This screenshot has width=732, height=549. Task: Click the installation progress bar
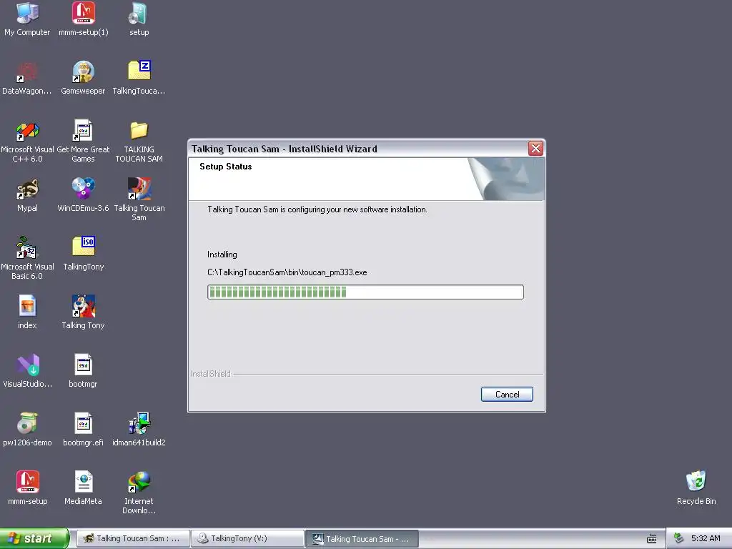(x=365, y=292)
